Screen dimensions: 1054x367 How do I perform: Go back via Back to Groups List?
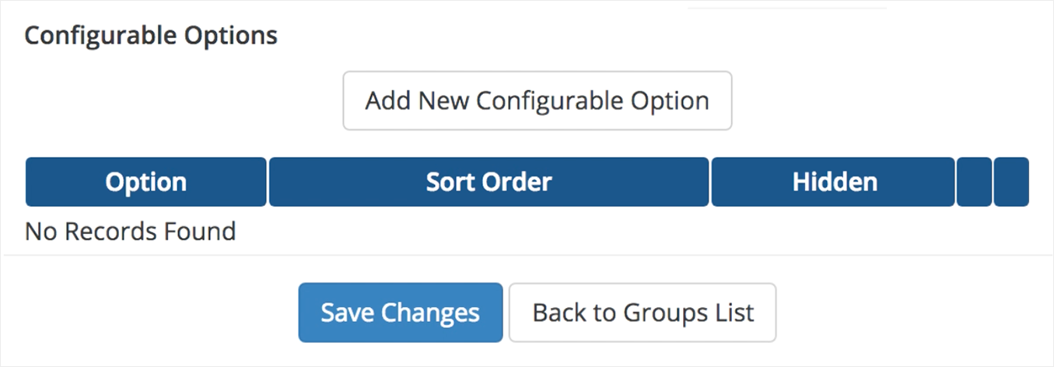click(643, 313)
